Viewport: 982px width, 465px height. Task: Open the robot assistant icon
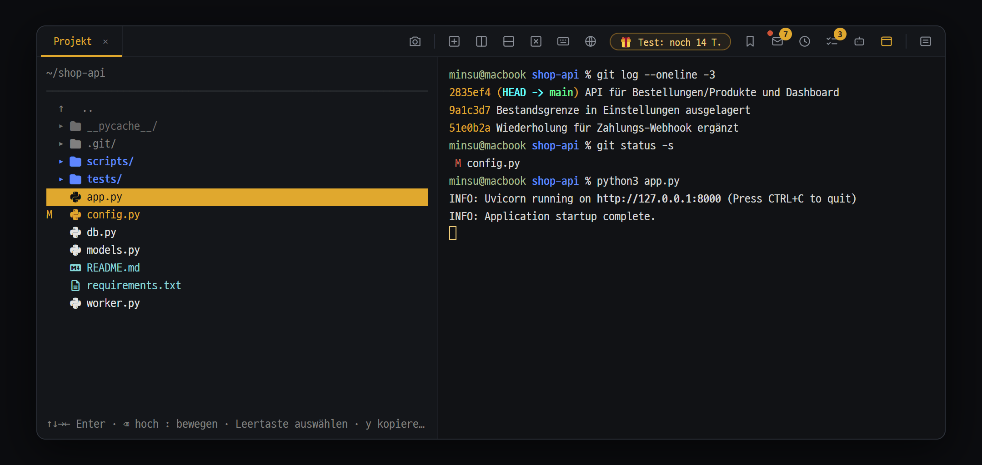point(859,42)
